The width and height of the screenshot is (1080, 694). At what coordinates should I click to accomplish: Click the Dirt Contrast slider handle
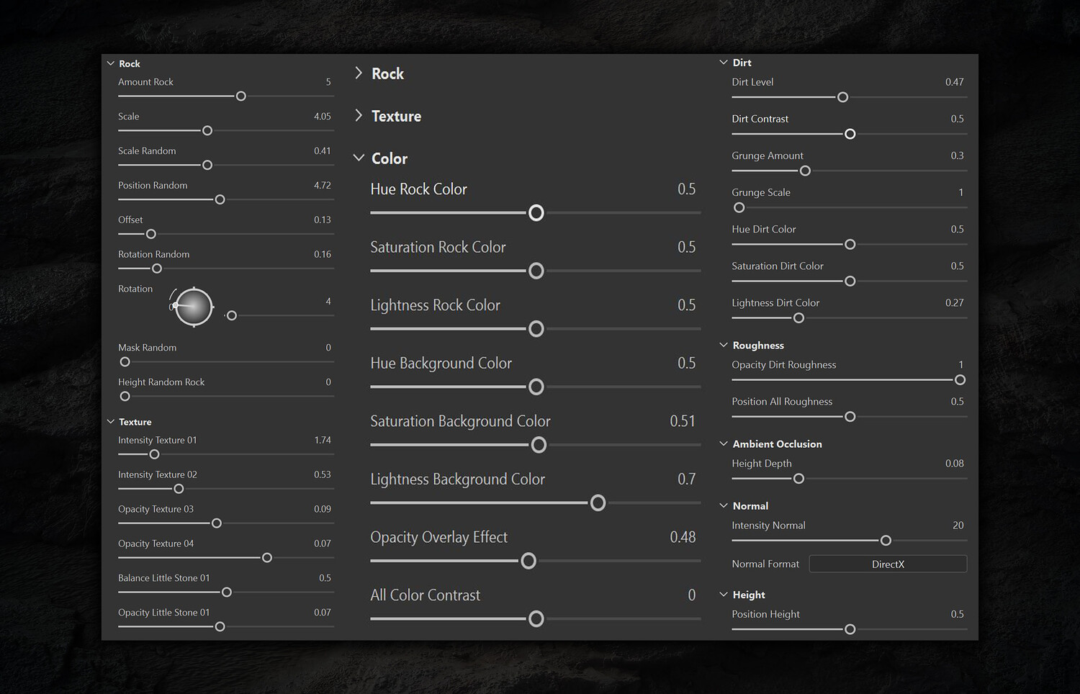(850, 134)
